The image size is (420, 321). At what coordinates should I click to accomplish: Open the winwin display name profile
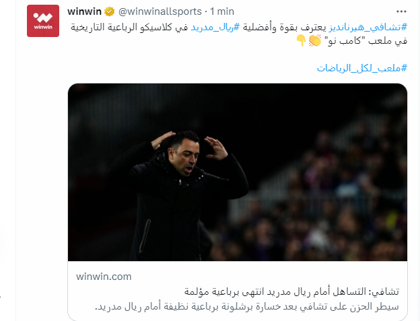[84, 11]
